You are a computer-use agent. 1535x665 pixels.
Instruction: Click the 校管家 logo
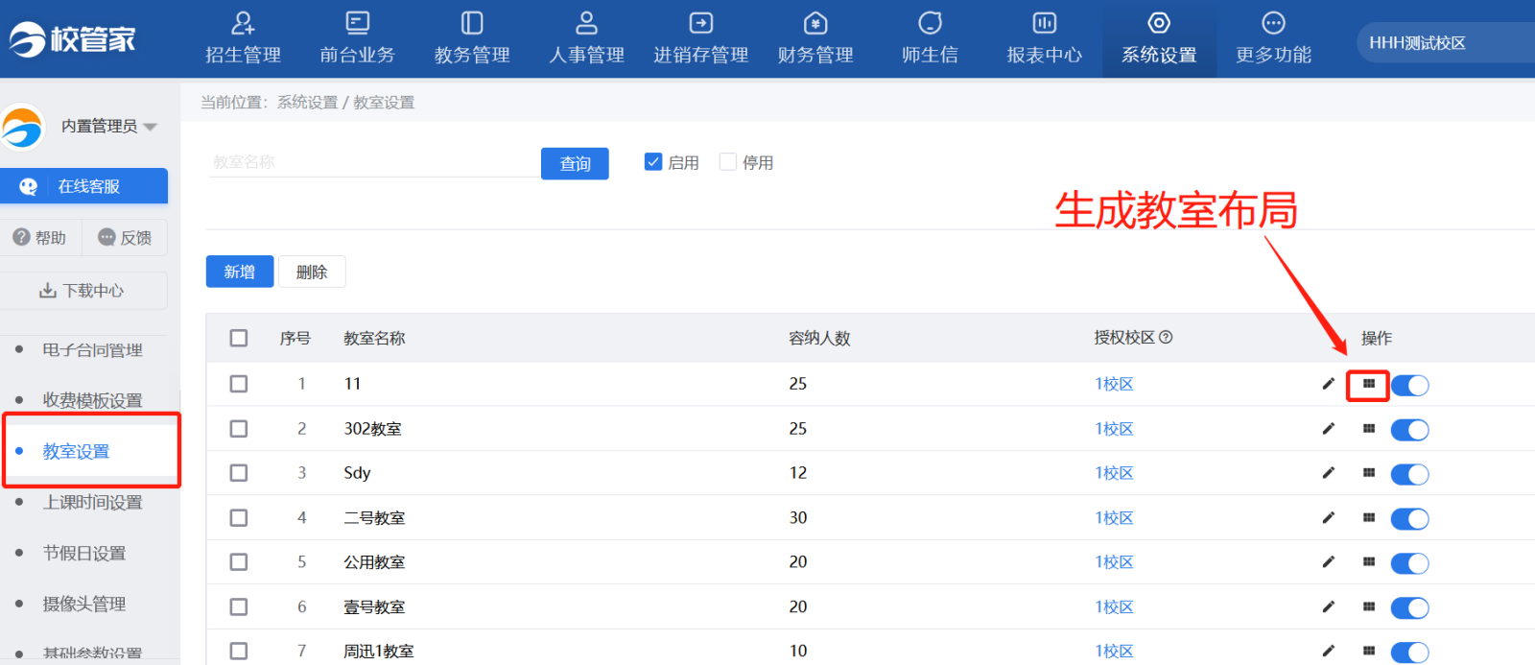pyautogui.click(x=73, y=39)
